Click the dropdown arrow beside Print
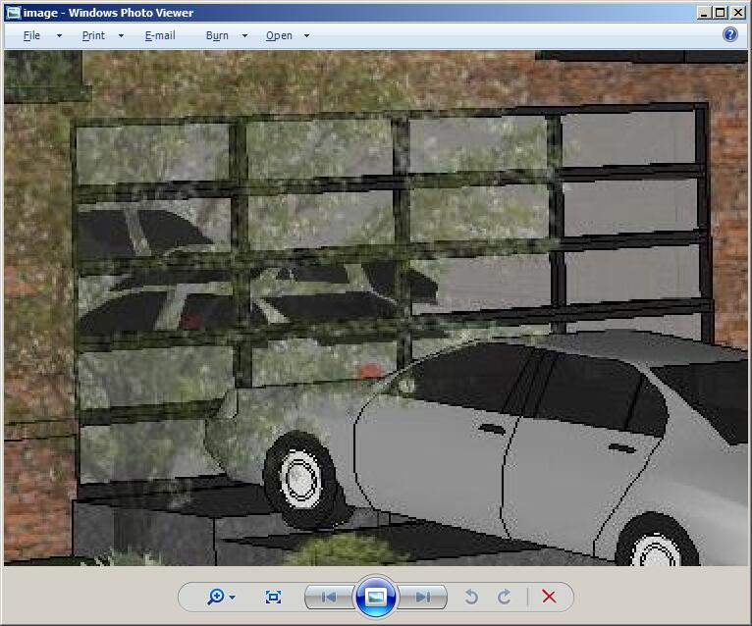 121,35
